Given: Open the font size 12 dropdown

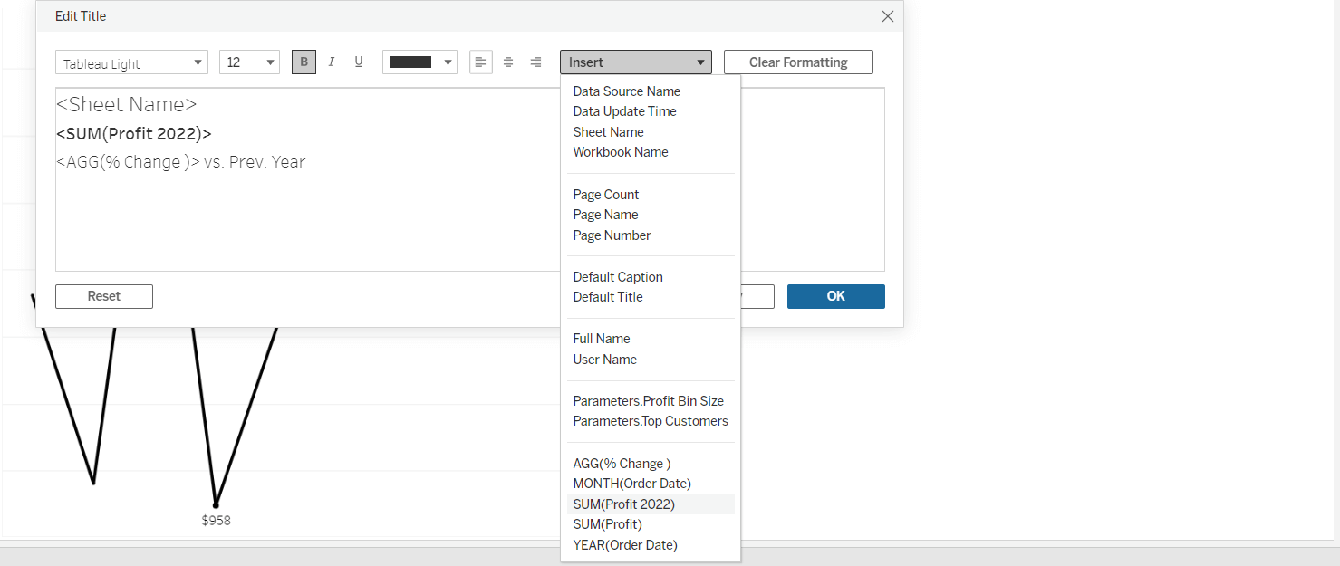Looking at the screenshot, I should coord(249,62).
